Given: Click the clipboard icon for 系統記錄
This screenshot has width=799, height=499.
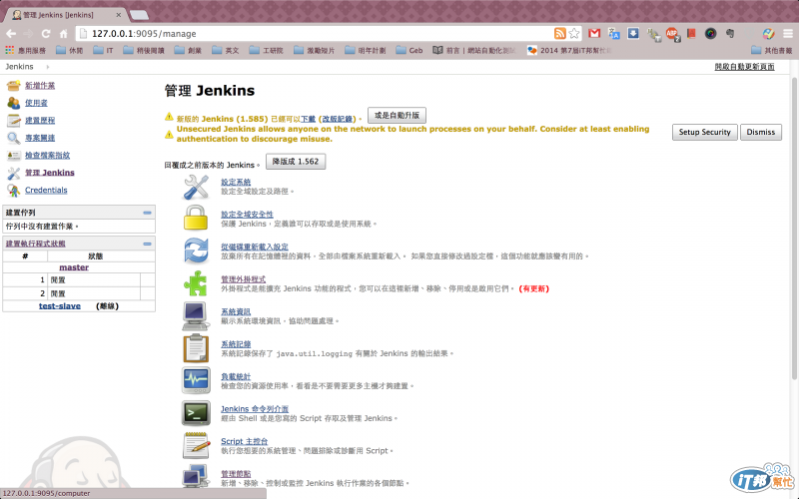Looking at the screenshot, I should point(196,348).
